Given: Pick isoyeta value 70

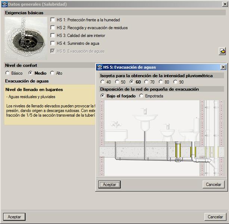Looking at the screenshot, I should tap(146, 82).
